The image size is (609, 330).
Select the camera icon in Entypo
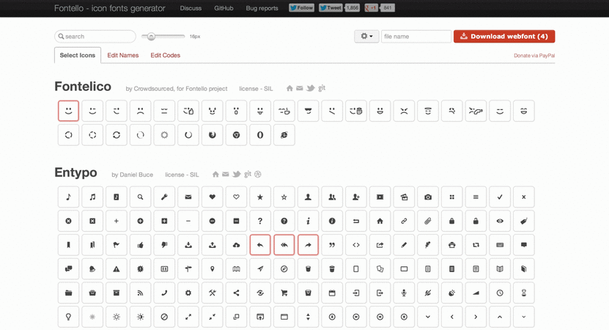pyautogui.click(x=428, y=197)
